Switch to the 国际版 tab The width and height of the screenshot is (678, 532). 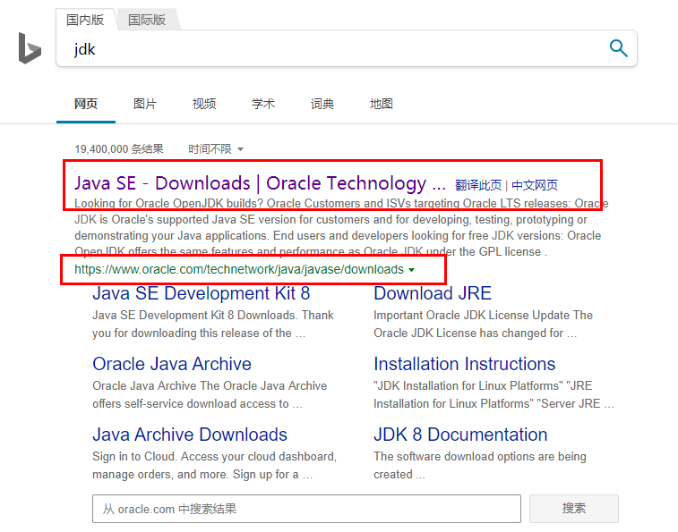(x=147, y=20)
